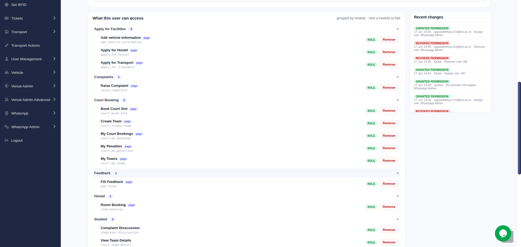Image resolution: width=521 pixels, height=247 pixels.
Task: Click the Assign role: HR change entry
Action: coord(450,72)
